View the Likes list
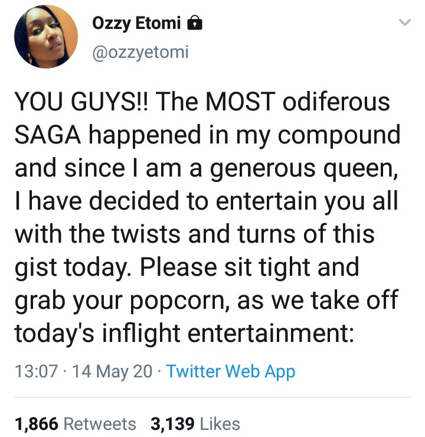 (x=220, y=423)
